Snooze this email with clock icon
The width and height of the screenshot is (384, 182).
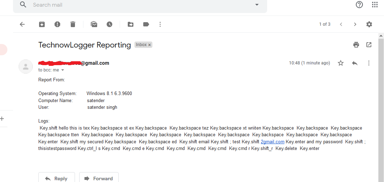(x=109, y=24)
